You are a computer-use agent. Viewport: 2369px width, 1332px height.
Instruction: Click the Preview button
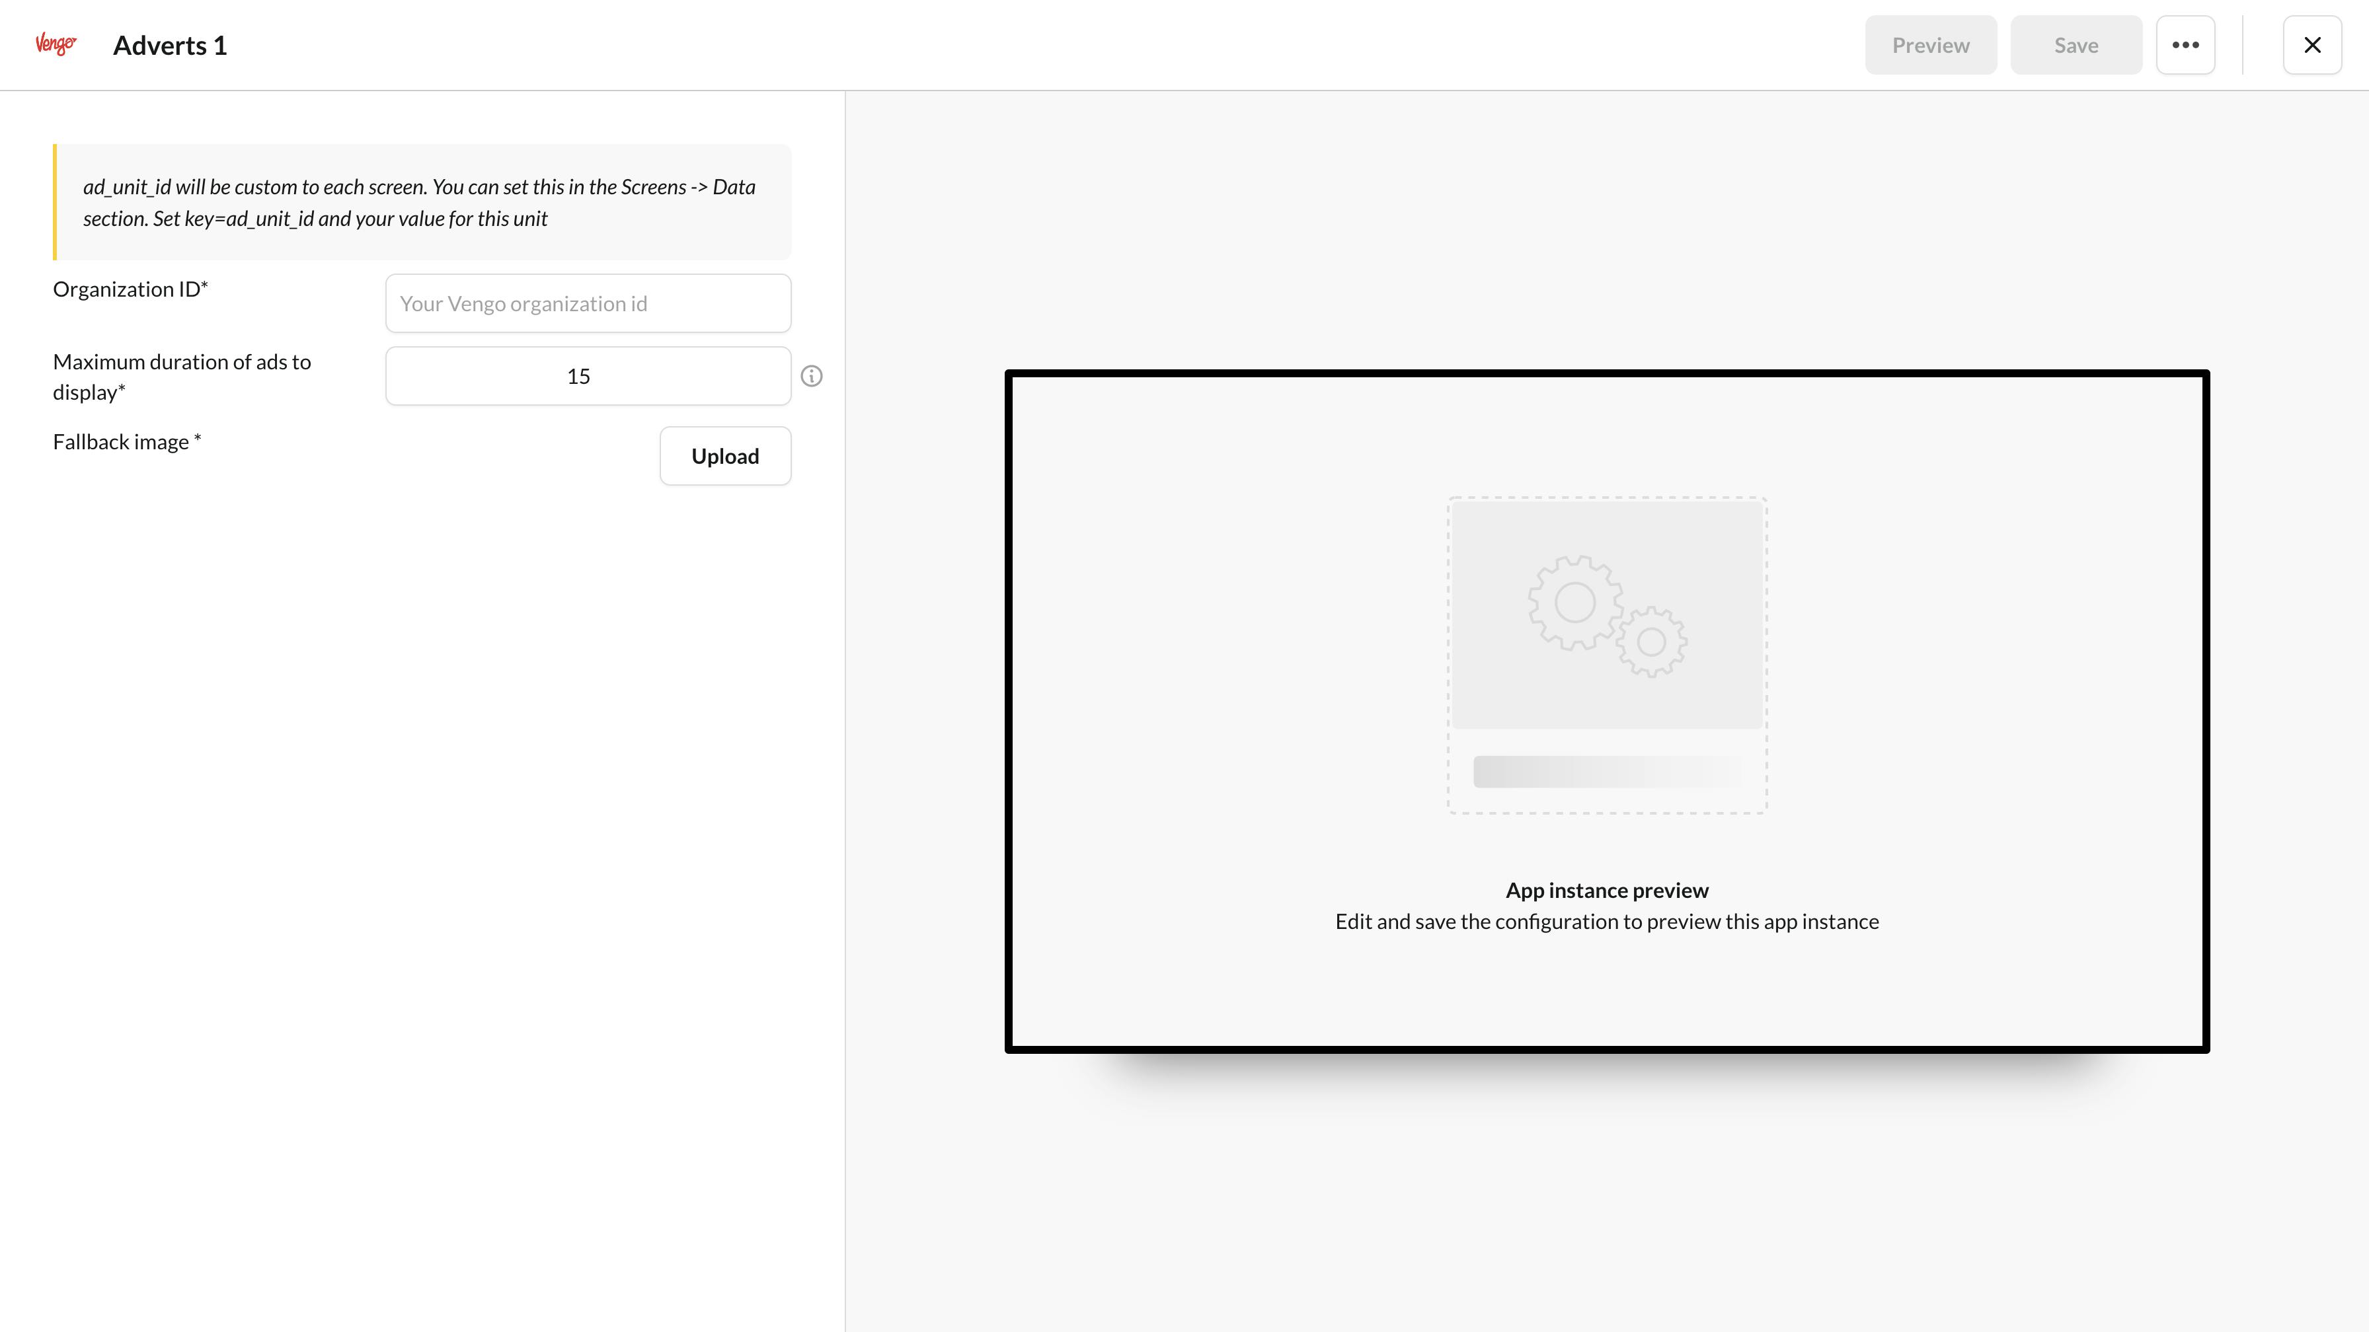point(1930,45)
